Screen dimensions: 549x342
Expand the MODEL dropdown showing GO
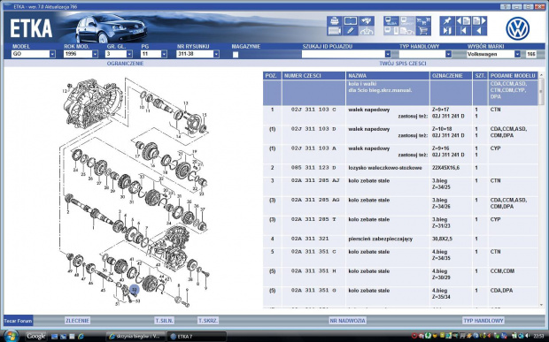tap(34, 54)
